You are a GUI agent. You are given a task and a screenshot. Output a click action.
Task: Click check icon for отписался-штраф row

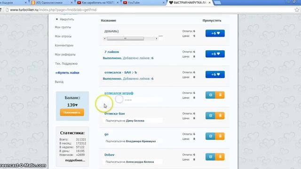pos(210,95)
